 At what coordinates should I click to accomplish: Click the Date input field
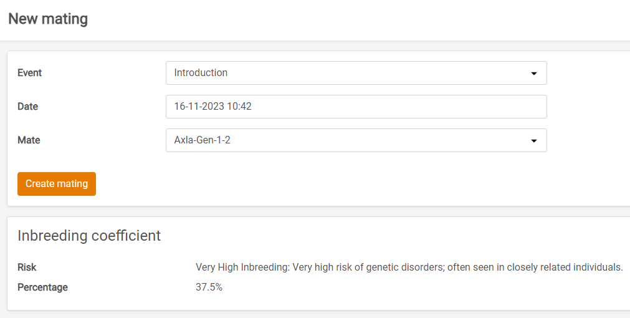click(356, 107)
